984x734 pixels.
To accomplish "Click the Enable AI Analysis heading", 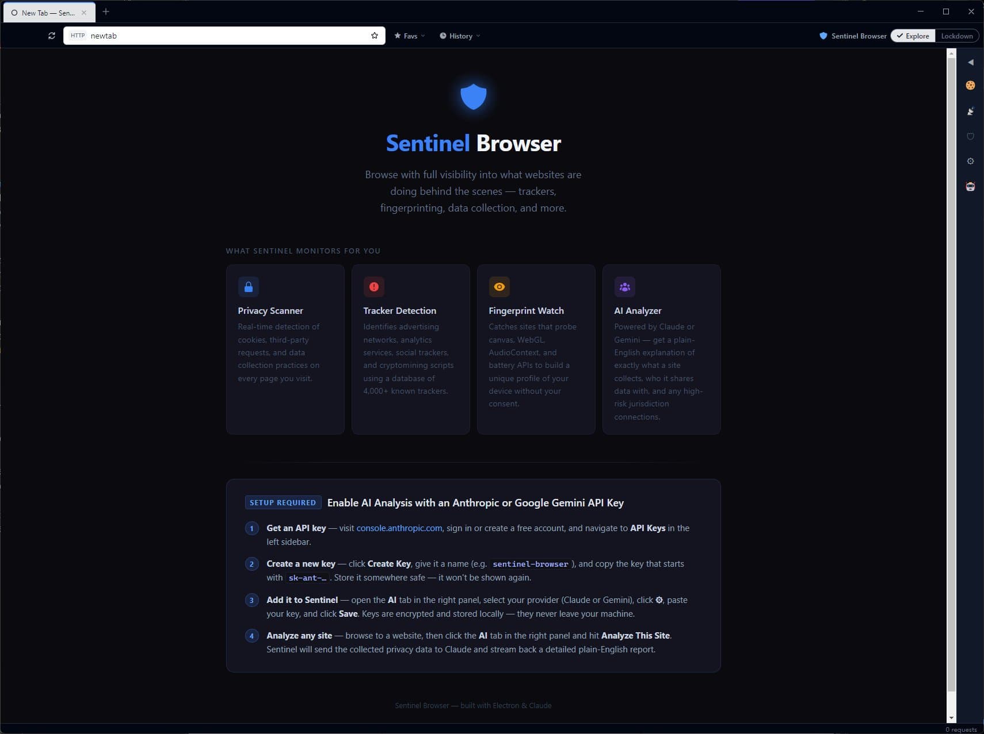I will pos(475,503).
